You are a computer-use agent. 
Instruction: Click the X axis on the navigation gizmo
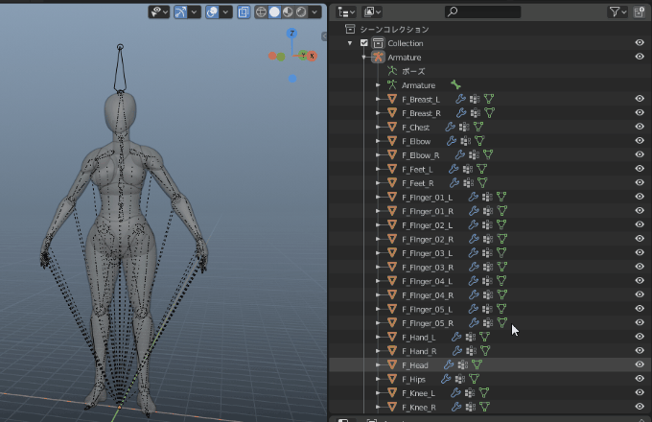point(312,56)
